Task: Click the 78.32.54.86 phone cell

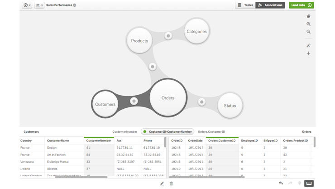Action: click(x=152, y=155)
